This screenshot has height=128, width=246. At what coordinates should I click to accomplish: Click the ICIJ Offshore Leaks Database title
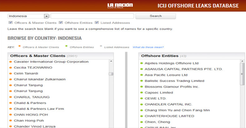198,6
